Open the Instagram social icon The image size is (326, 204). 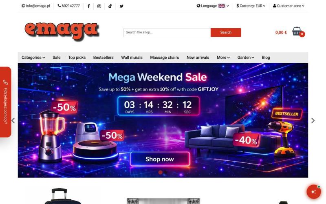99,6
